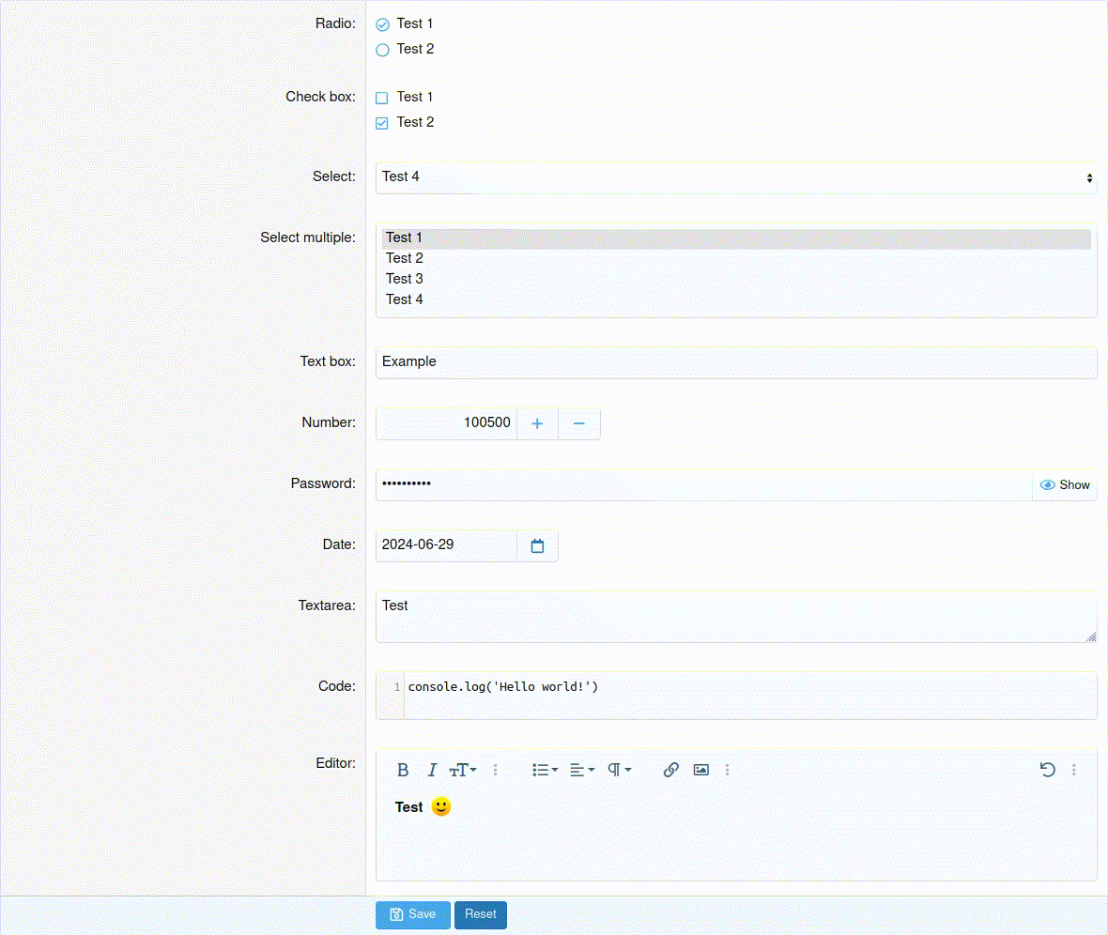Increase the number with the plus button

[537, 423]
